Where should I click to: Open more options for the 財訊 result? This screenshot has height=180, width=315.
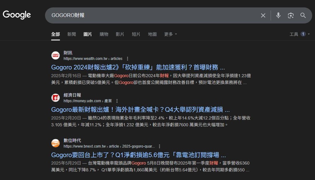[127, 59]
